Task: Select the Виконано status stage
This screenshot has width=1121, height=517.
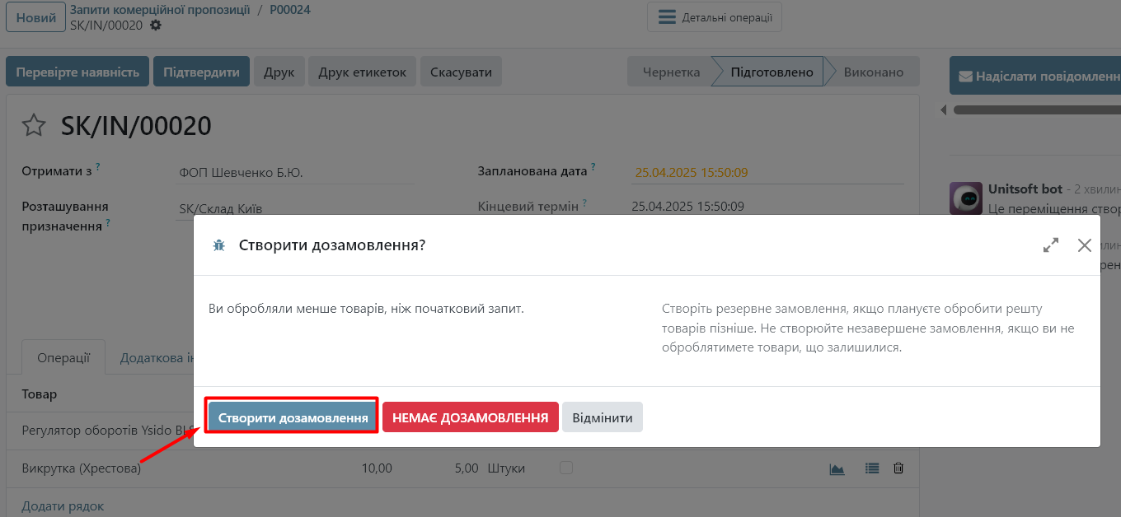Action: tap(873, 72)
